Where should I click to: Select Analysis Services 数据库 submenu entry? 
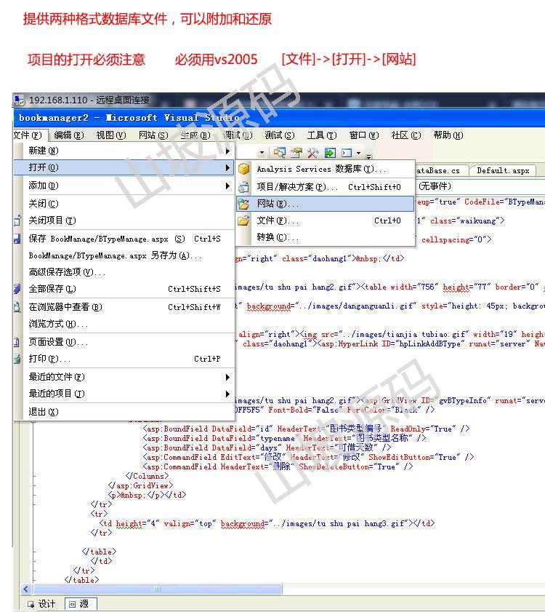[x=326, y=169]
